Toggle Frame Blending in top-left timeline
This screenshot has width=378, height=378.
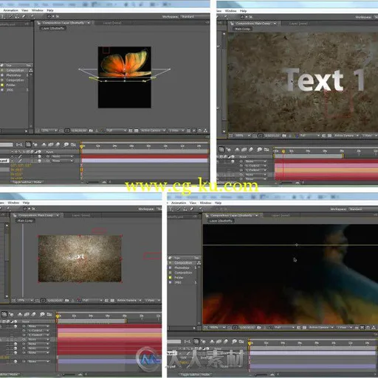[x=51, y=144]
